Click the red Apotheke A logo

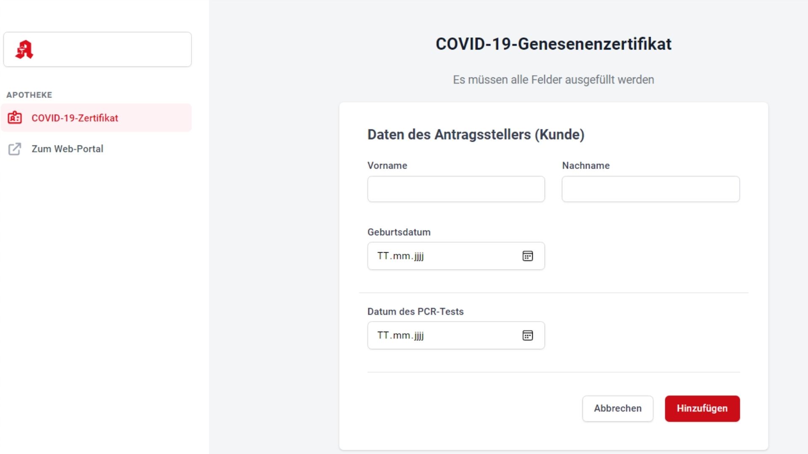point(24,50)
